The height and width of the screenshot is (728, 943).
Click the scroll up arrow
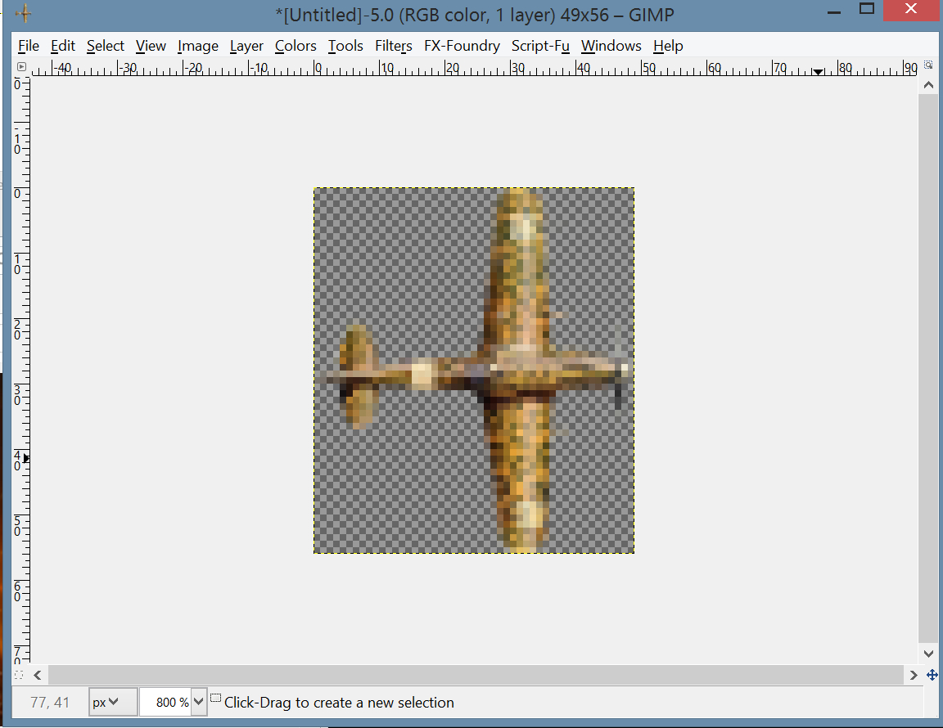pyautogui.click(x=928, y=85)
